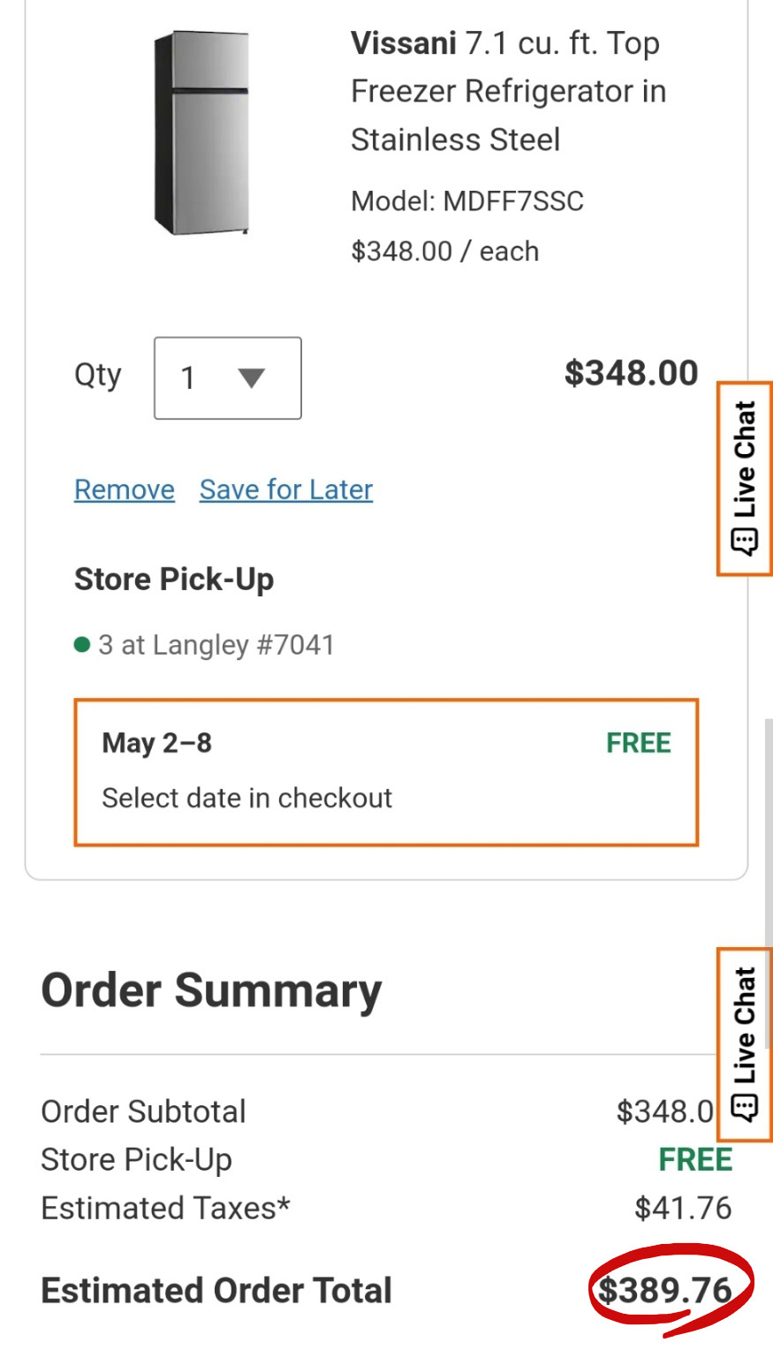Click the green availability dot near Langley
The height and width of the screenshot is (1350, 773).
[82, 645]
